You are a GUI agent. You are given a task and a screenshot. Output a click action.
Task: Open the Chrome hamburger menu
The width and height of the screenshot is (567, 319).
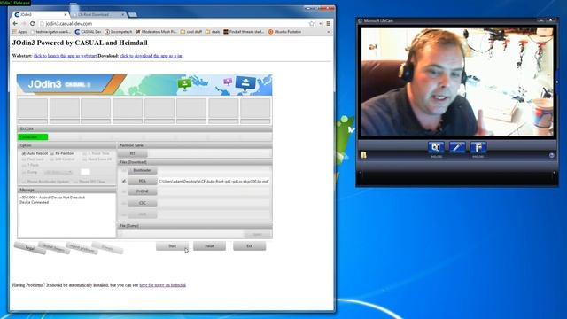click(x=329, y=24)
